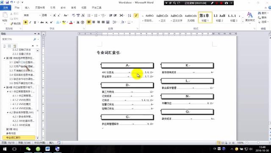Click the Shrink Font (small A) icon

[59, 15]
